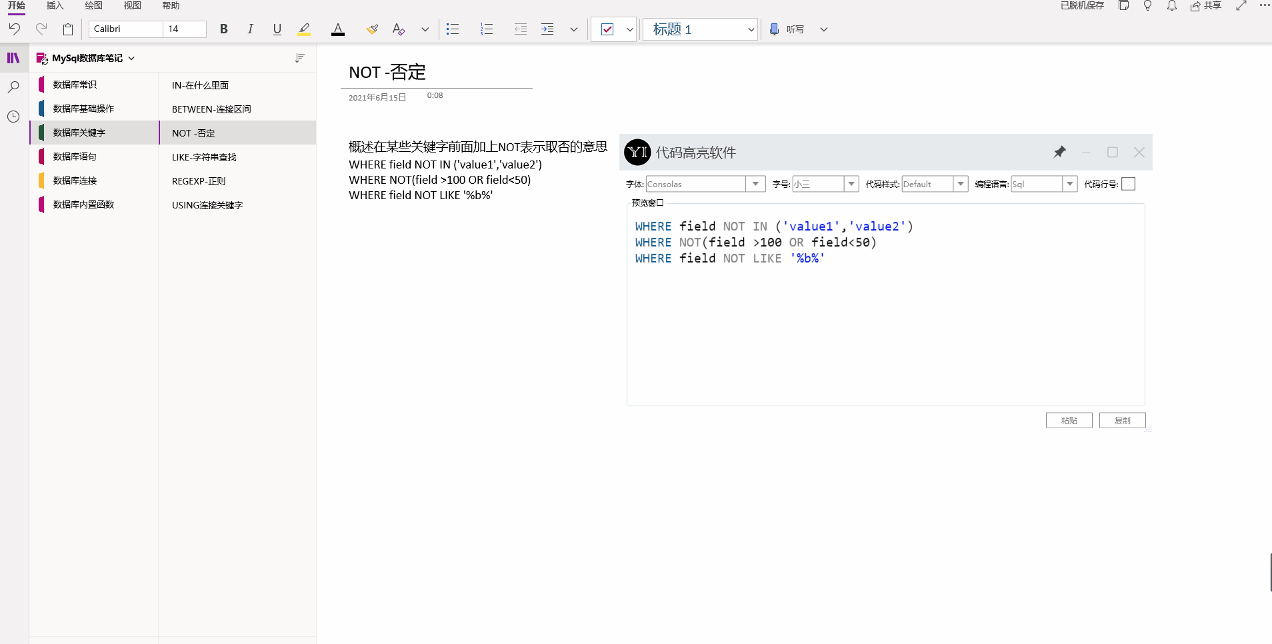The image size is (1272, 644).
Task: Open the Consolas font dropdown in dialog
Action: pos(755,184)
